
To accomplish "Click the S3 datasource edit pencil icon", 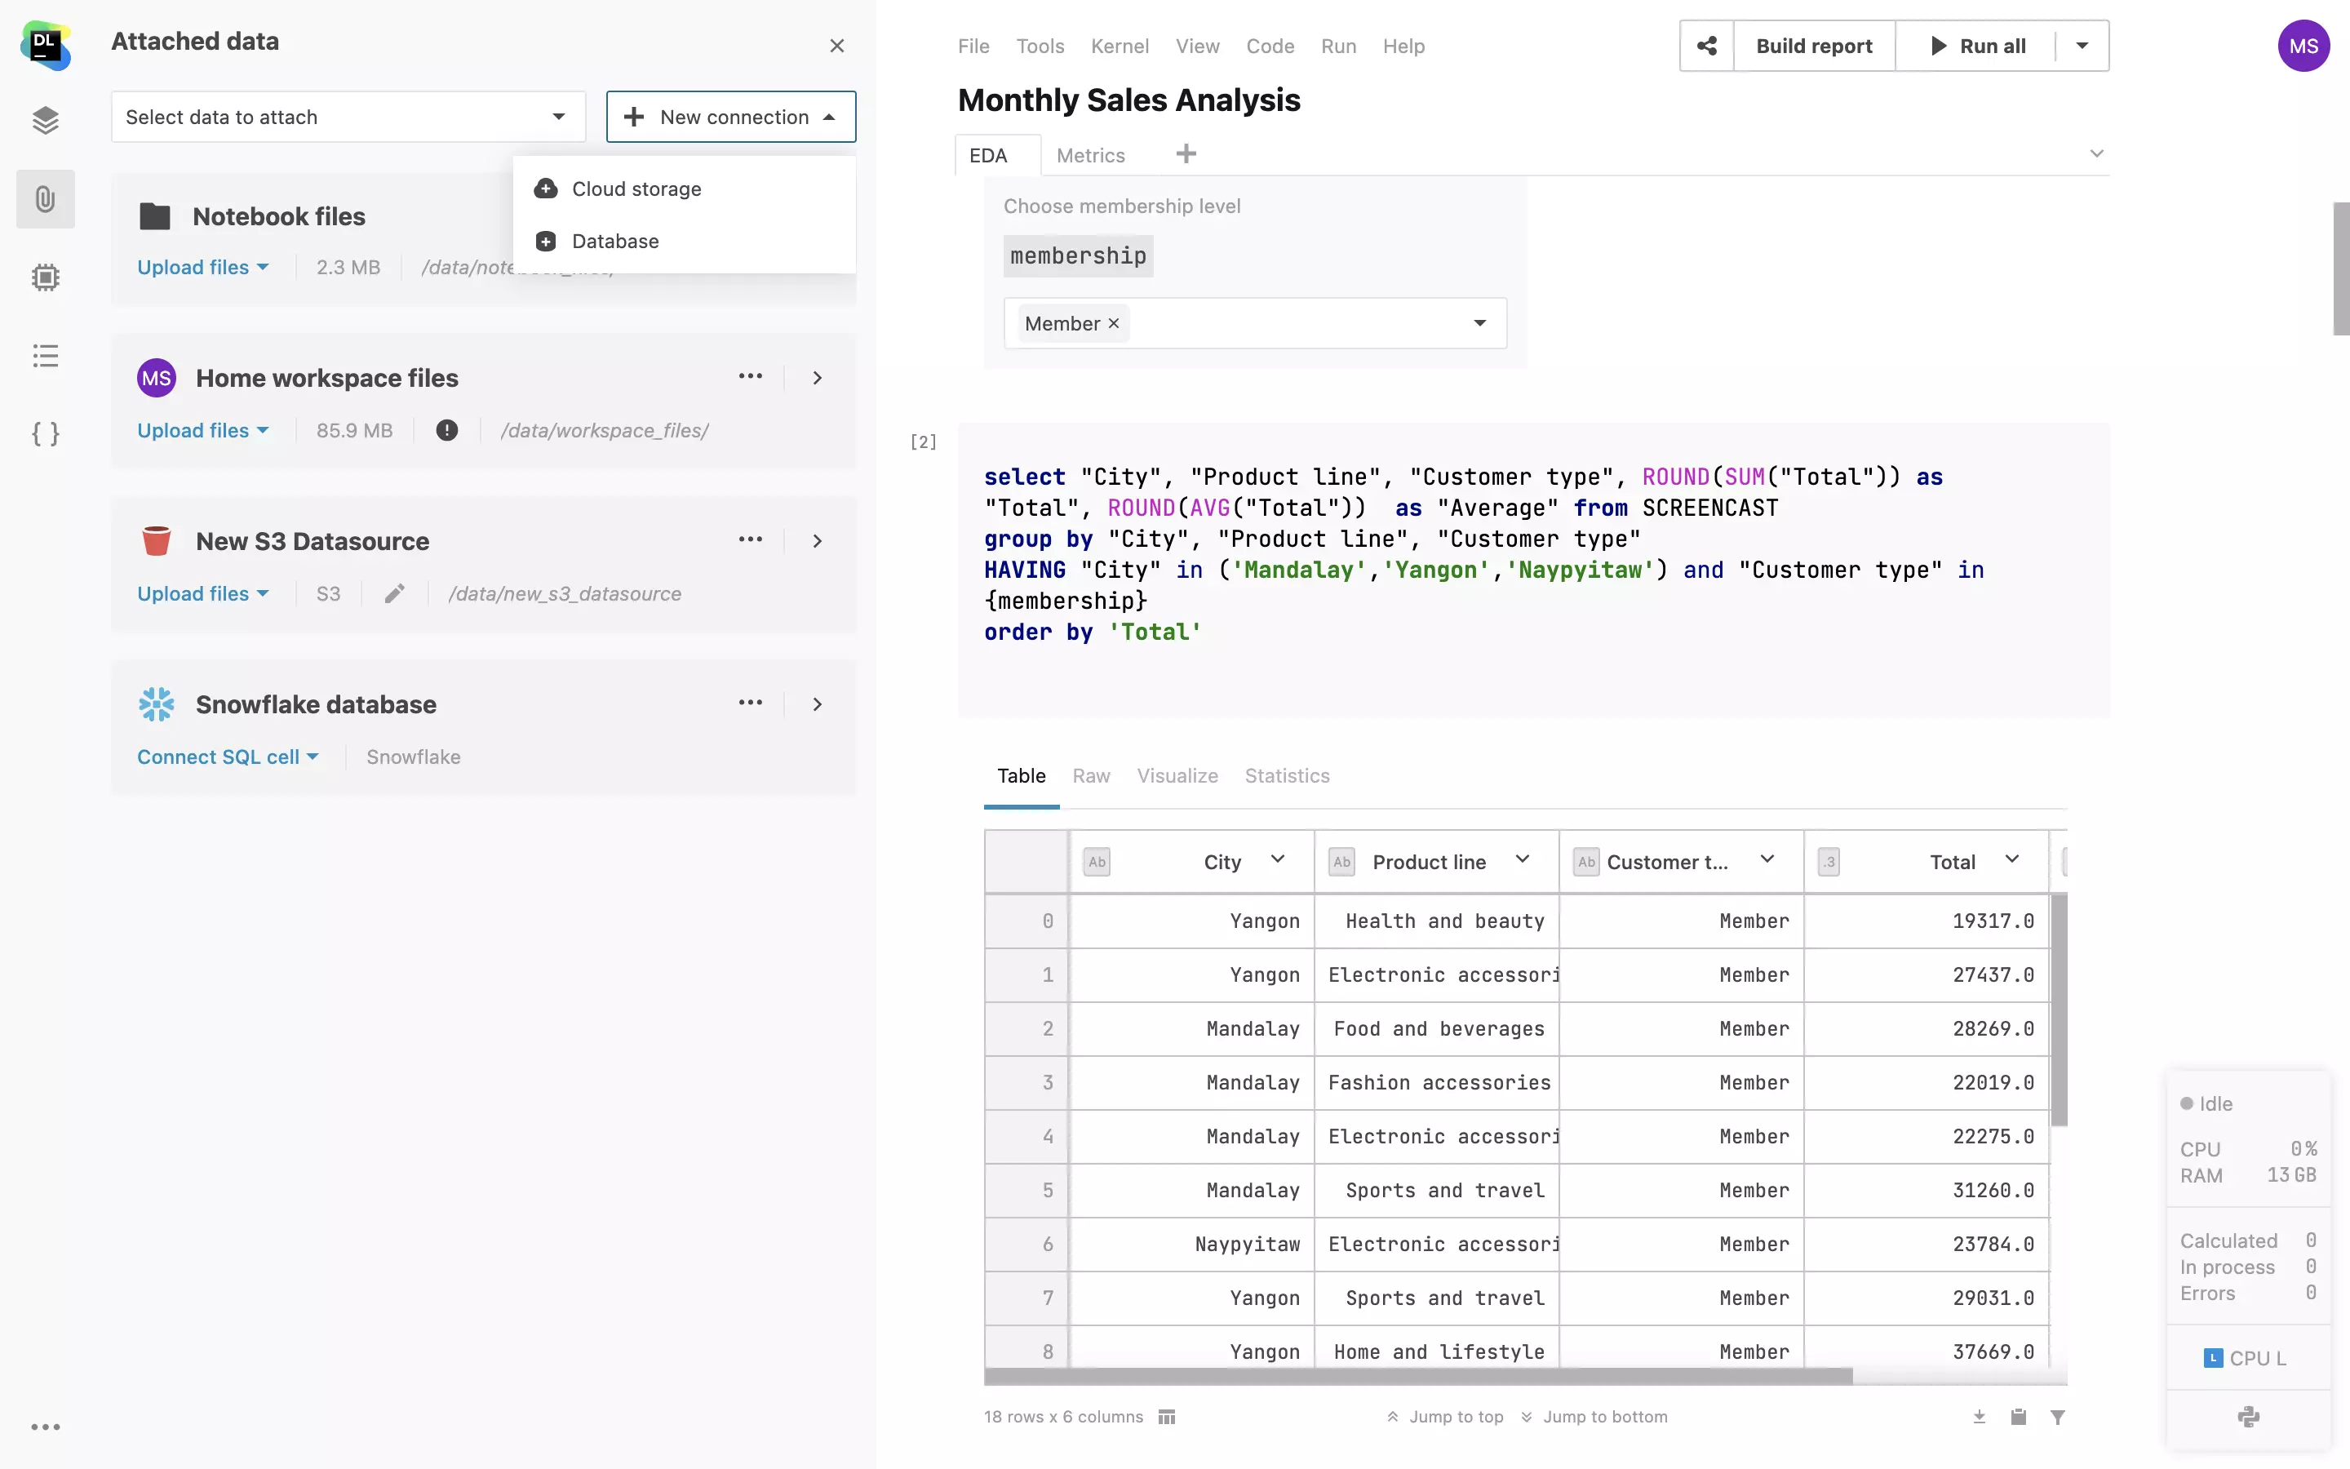I will tap(394, 593).
